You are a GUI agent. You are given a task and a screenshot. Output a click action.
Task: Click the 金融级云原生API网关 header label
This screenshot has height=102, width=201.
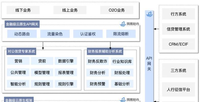(22, 24)
